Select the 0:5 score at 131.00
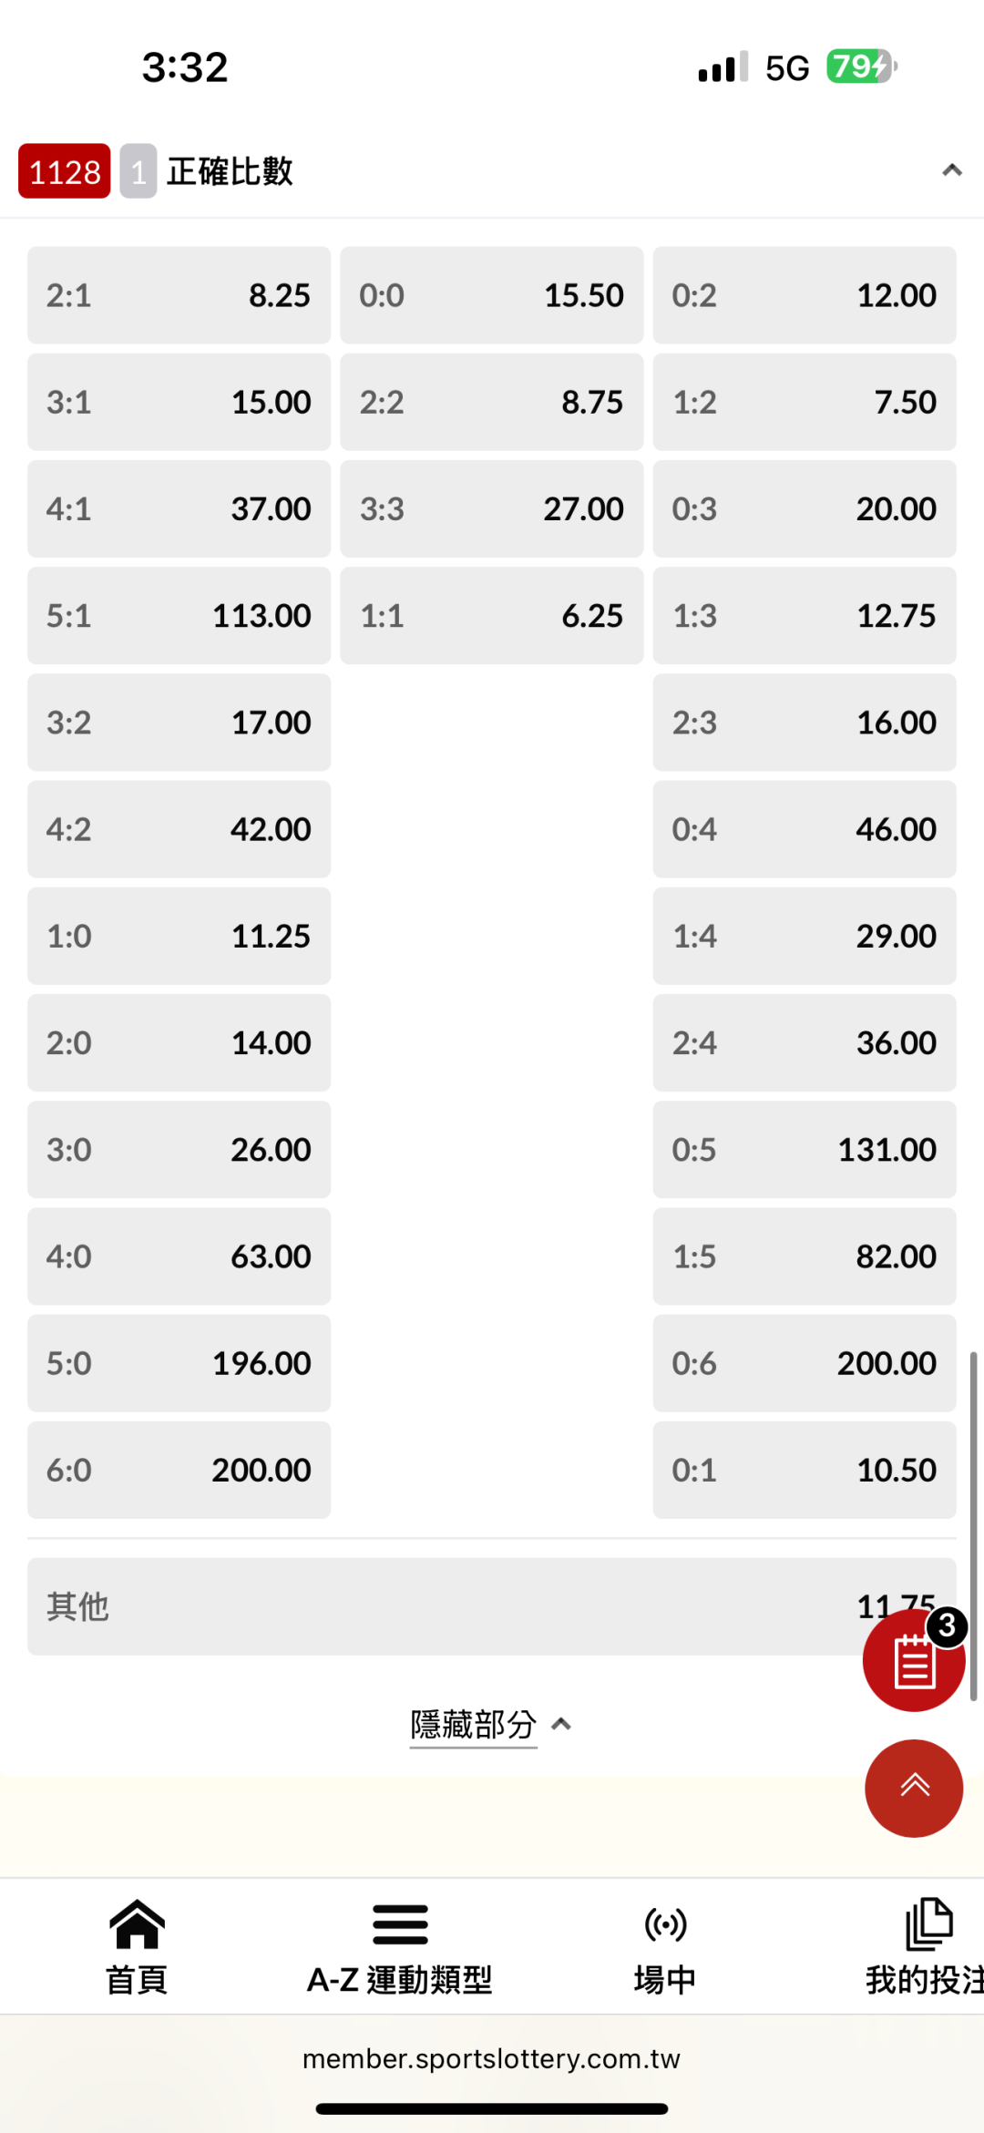 [x=805, y=1150]
